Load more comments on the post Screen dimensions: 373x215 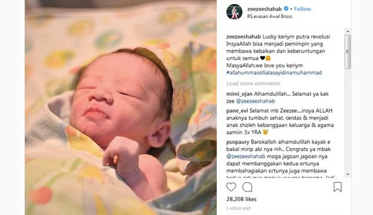pyautogui.click(x=253, y=84)
